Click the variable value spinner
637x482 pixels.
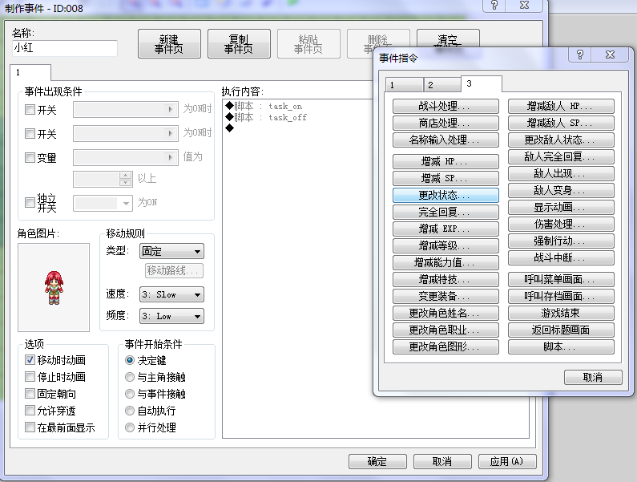click(126, 179)
